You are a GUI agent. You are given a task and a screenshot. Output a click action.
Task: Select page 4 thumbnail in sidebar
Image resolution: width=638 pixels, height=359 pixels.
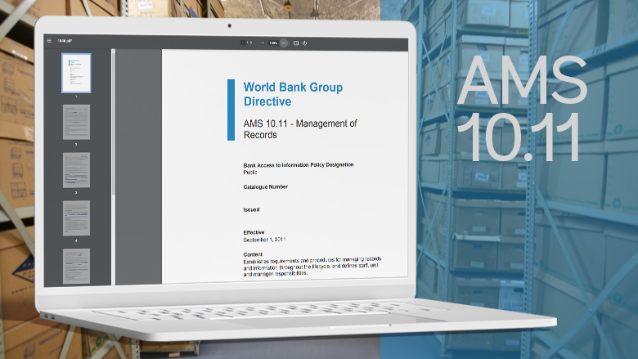pyautogui.click(x=76, y=218)
